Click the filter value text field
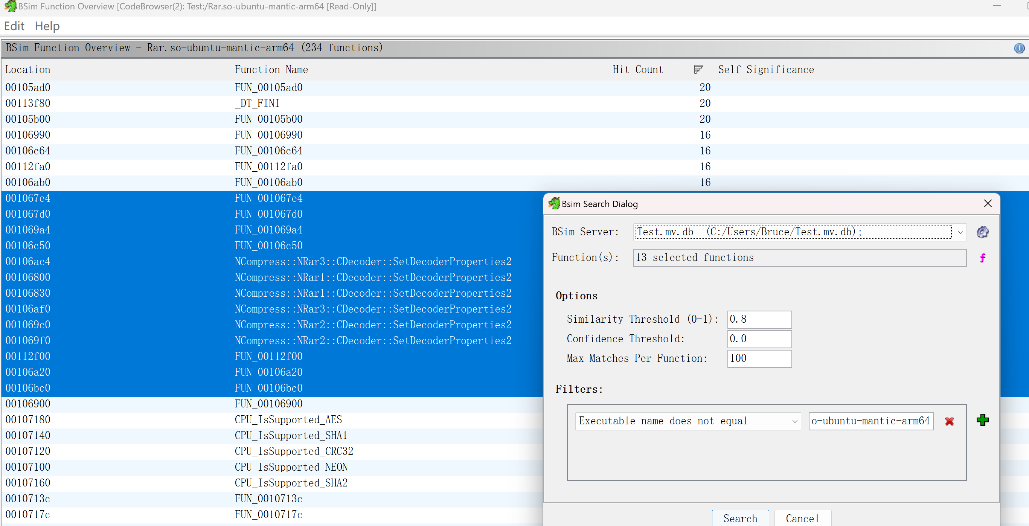Viewport: 1029px width, 526px height. [870, 421]
